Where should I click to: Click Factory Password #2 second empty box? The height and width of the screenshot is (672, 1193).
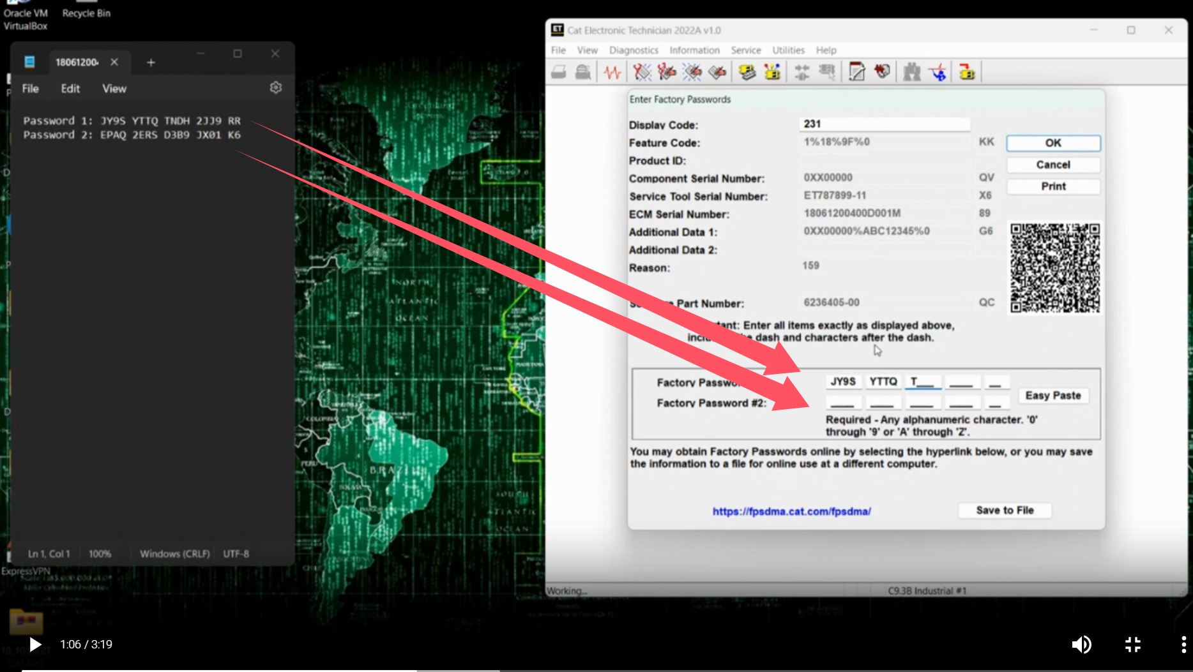tap(883, 402)
